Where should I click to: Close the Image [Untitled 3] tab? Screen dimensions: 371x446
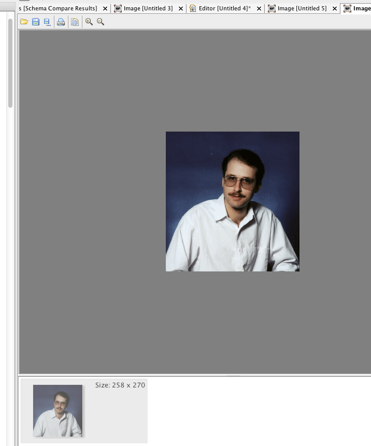181,9
